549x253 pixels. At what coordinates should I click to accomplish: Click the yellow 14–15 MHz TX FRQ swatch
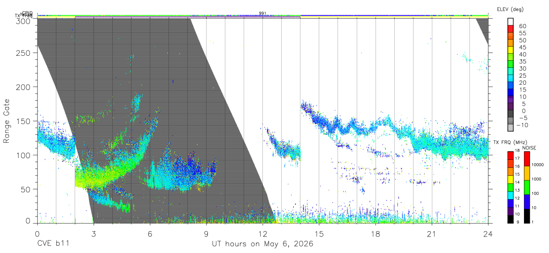[511, 179]
